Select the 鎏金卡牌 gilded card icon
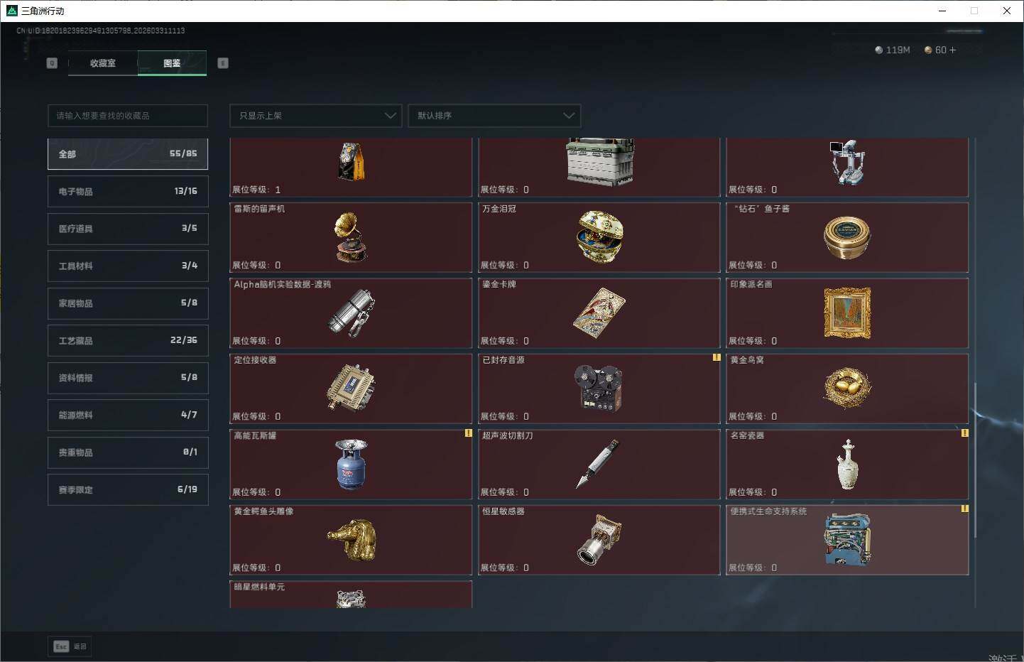The image size is (1024, 662). click(599, 313)
